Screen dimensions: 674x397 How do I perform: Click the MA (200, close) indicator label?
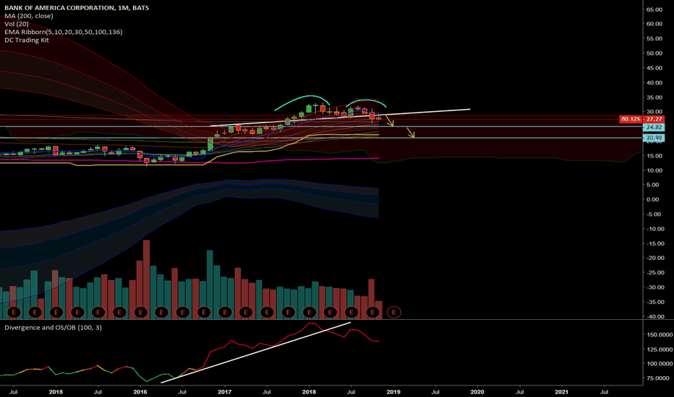point(29,16)
